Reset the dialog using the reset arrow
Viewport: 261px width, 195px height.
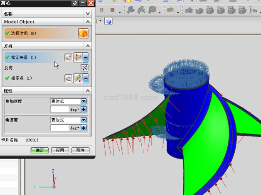coord(74,2)
